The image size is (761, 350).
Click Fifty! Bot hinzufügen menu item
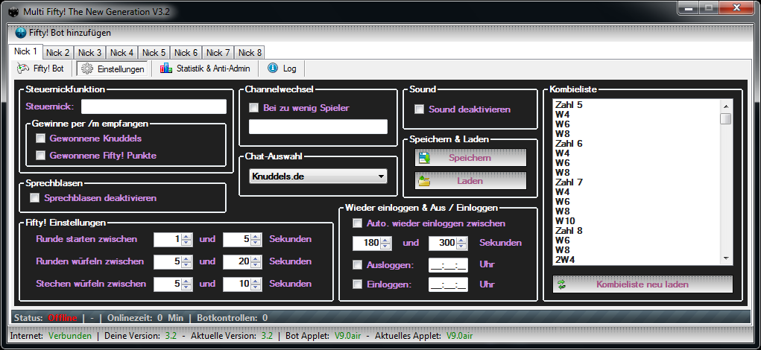click(x=63, y=33)
